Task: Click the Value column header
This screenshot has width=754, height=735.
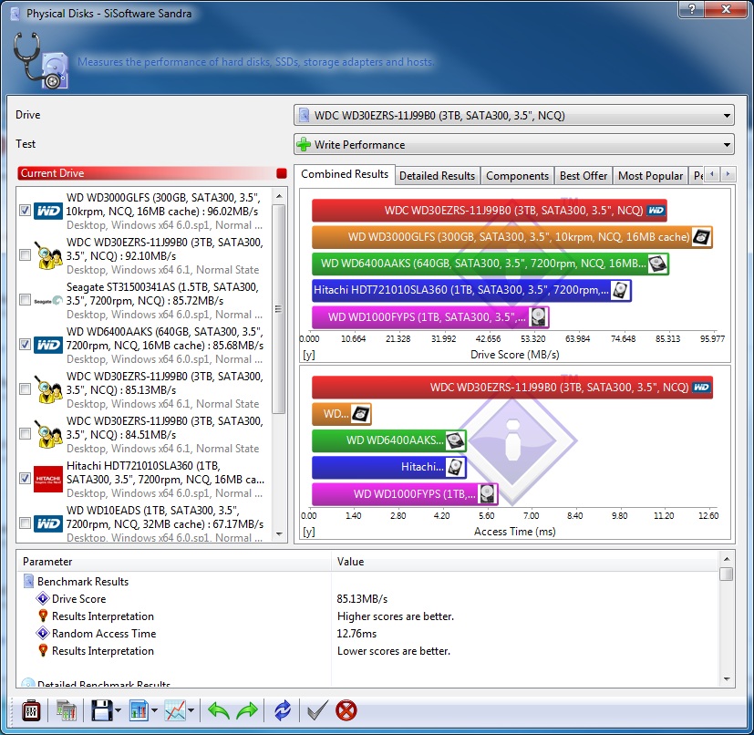Action: click(x=525, y=562)
